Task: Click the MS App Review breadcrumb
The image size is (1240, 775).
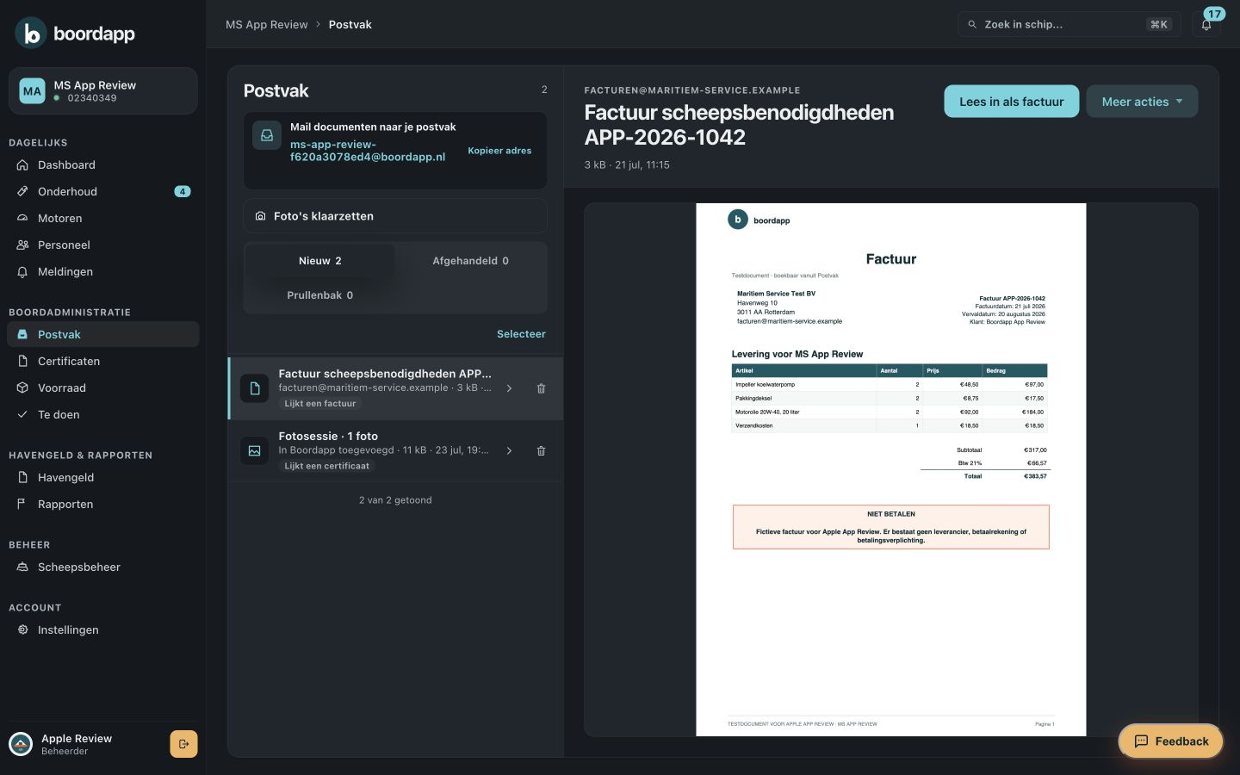Action: [x=267, y=24]
